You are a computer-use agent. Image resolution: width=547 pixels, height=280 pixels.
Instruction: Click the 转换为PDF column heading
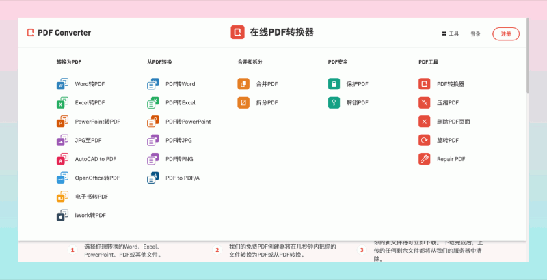[x=69, y=62]
